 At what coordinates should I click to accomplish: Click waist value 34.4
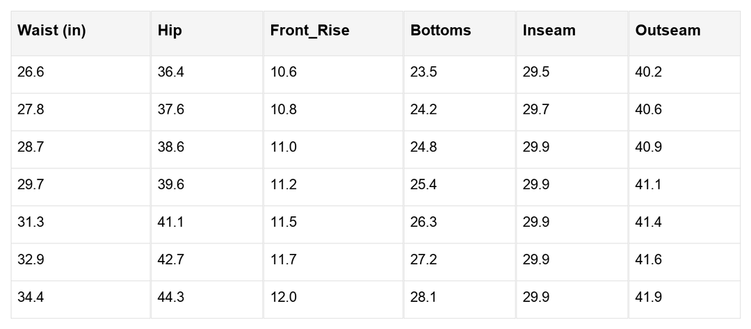pyautogui.click(x=31, y=298)
